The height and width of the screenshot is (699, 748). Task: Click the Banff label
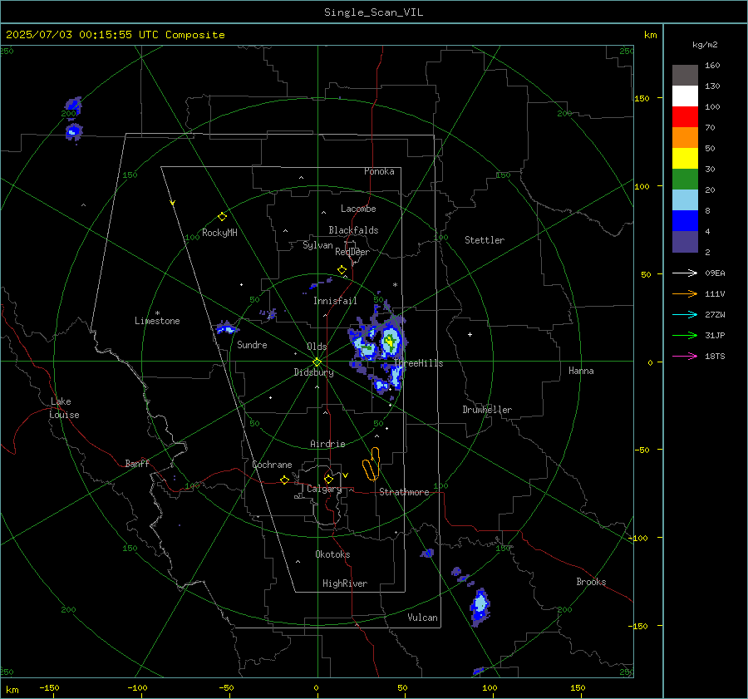[x=137, y=464]
